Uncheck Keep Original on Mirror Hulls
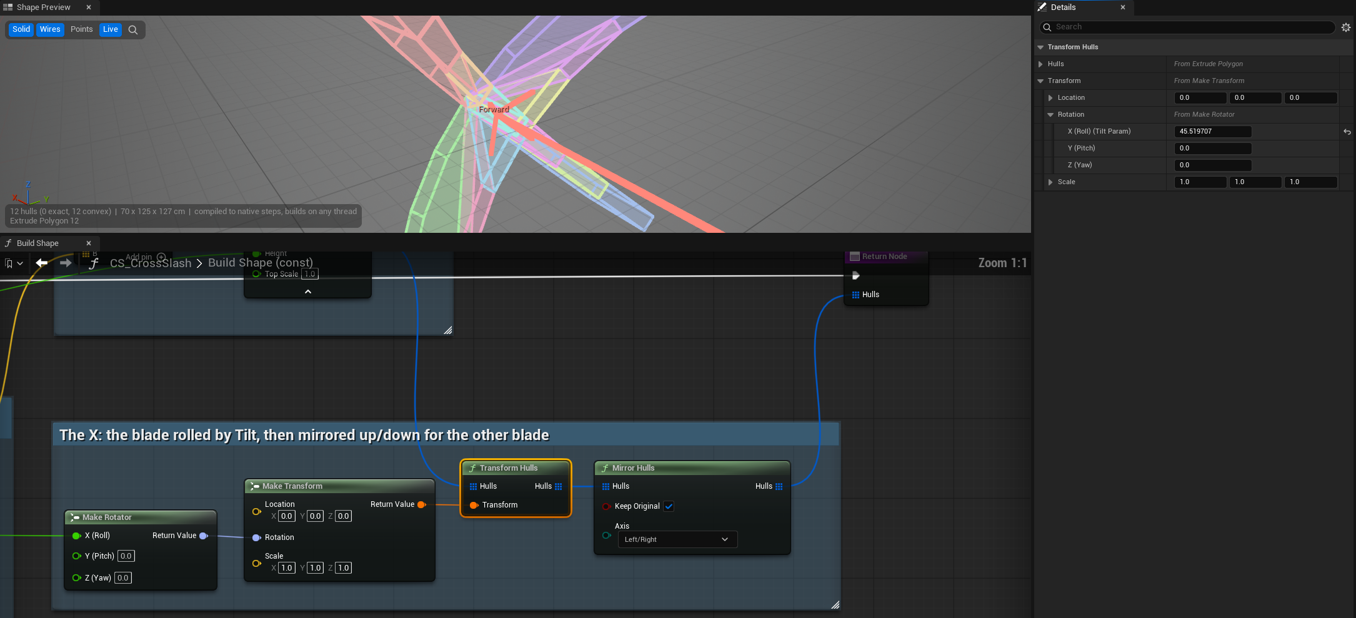This screenshot has height=618, width=1356. coord(669,506)
